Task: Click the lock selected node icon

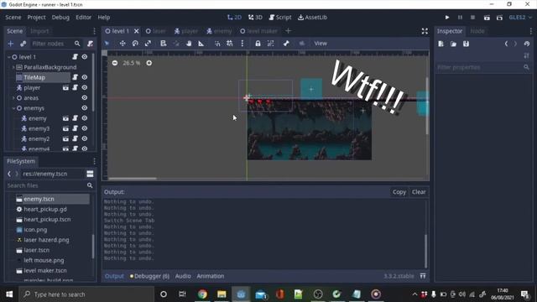Action: (x=258, y=44)
